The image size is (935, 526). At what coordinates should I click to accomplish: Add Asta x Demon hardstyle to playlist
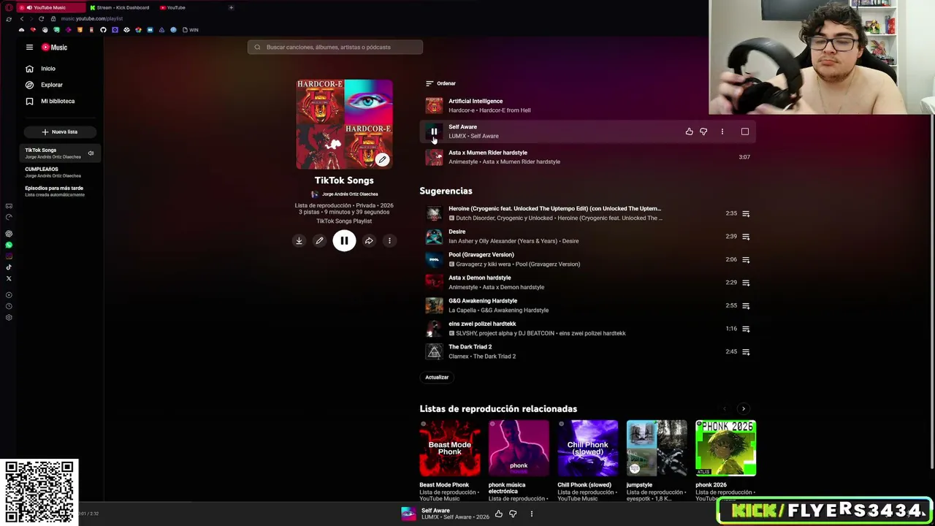pyautogui.click(x=746, y=283)
